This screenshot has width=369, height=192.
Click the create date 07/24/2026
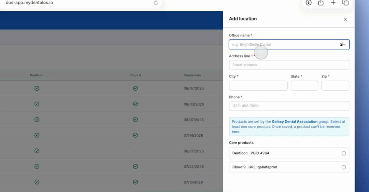[x=193, y=167]
